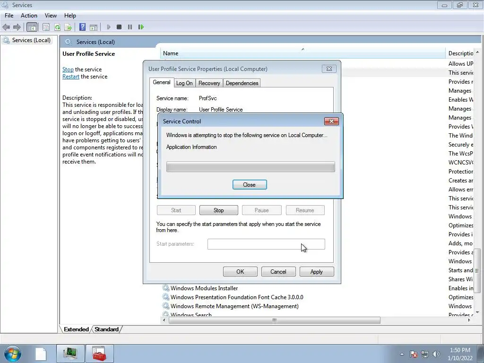Click the Export List toolbar icon
Viewport: 484px width, 363px height.
click(x=68, y=27)
